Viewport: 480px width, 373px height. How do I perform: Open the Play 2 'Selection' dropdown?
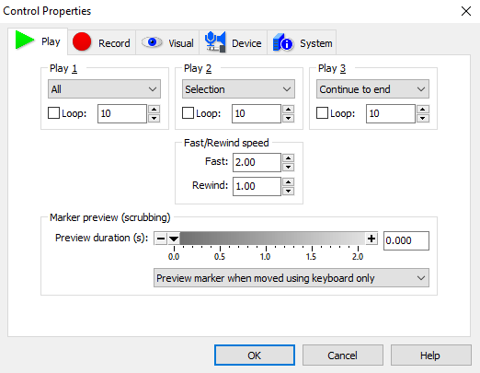tap(238, 89)
